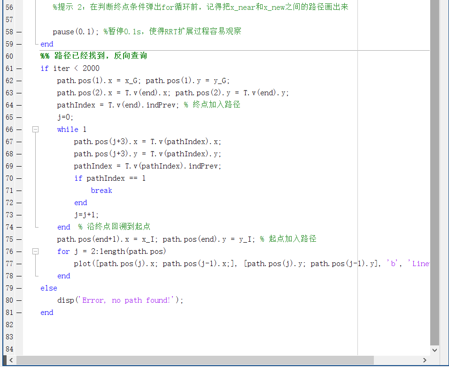This screenshot has width=449, height=367.
Task: Set breakpoint dash on line 75
Action: point(19,239)
